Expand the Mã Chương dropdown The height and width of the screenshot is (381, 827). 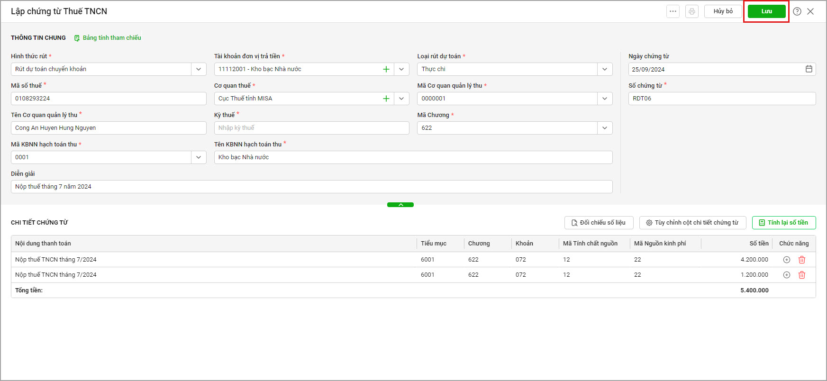605,128
